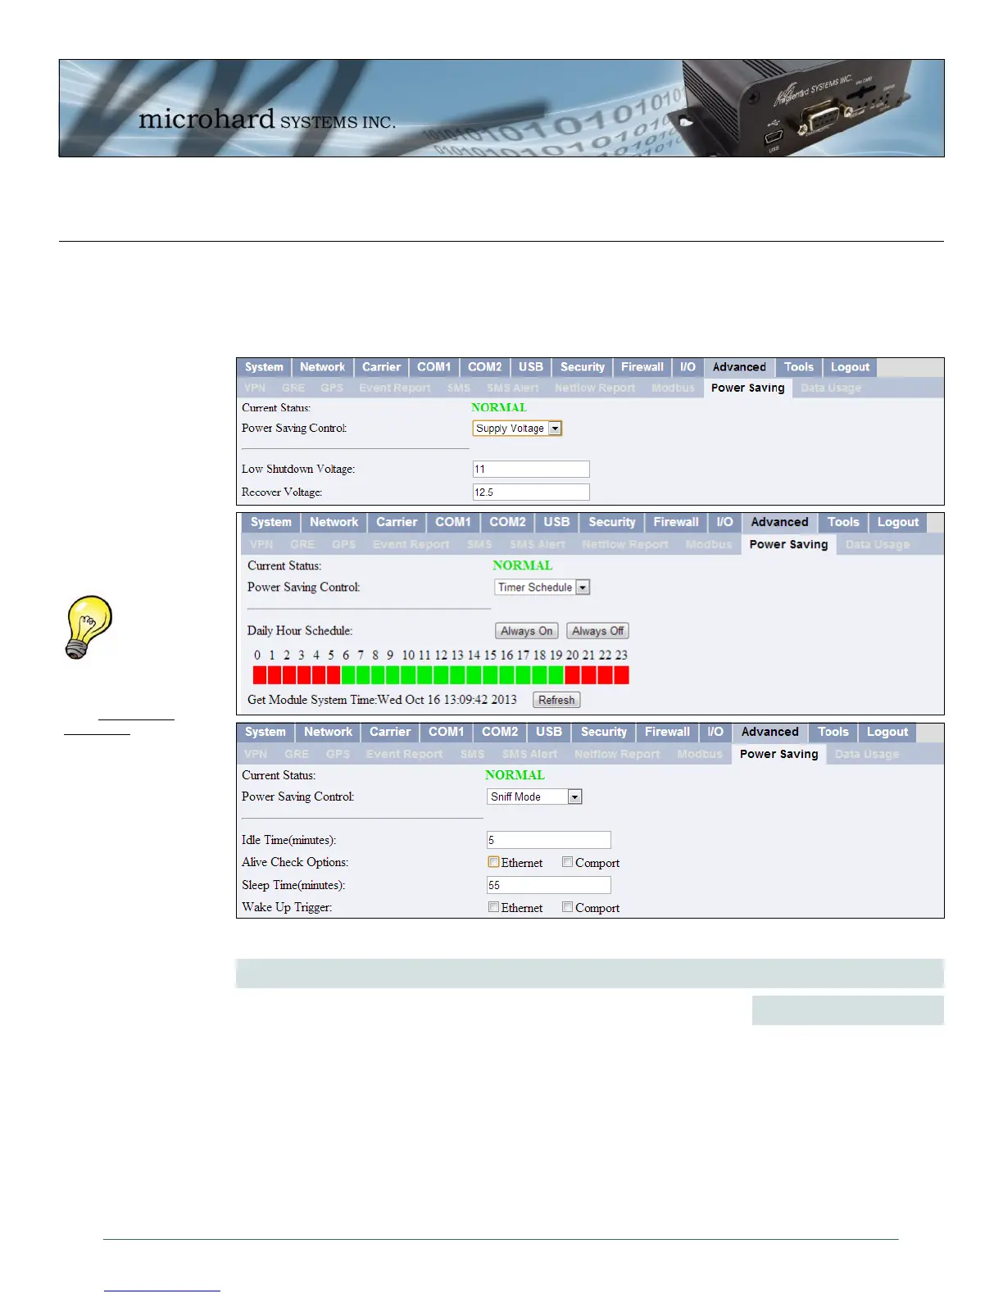The height and width of the screenshot is (1298, 1003).
Task: Open Tools tab in Timer Schedule panel
Action: click(x=843, y=522)
